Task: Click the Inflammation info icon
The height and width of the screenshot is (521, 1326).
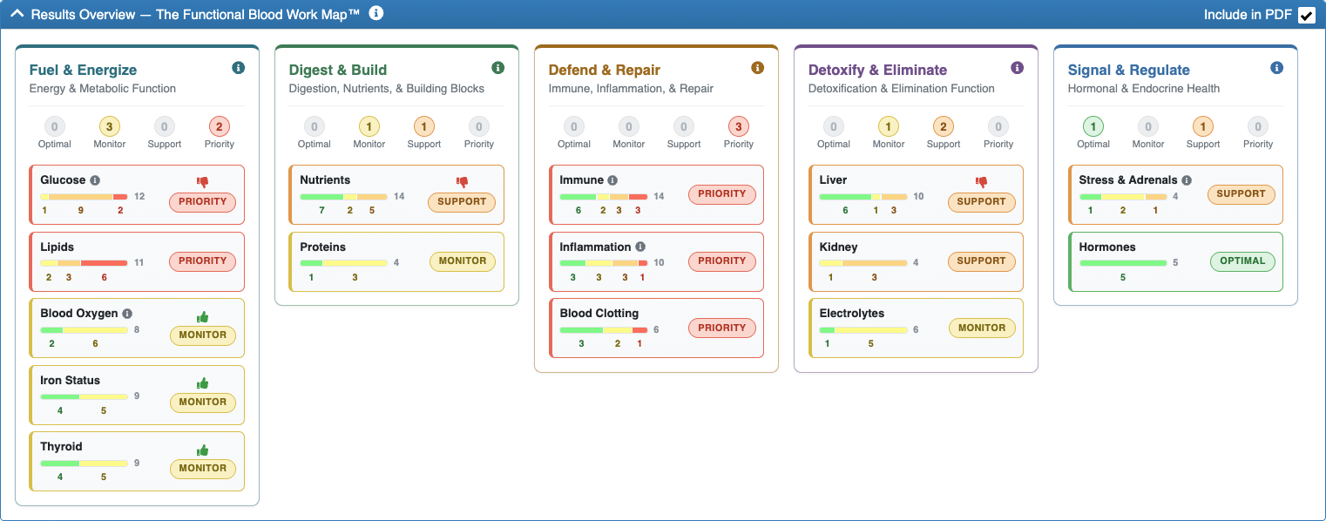Action: (x=640, y=247)
